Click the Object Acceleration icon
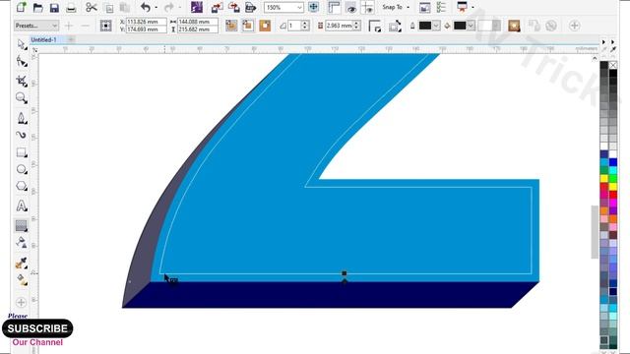Screen dimensions: 630x354 coord(514,26)
